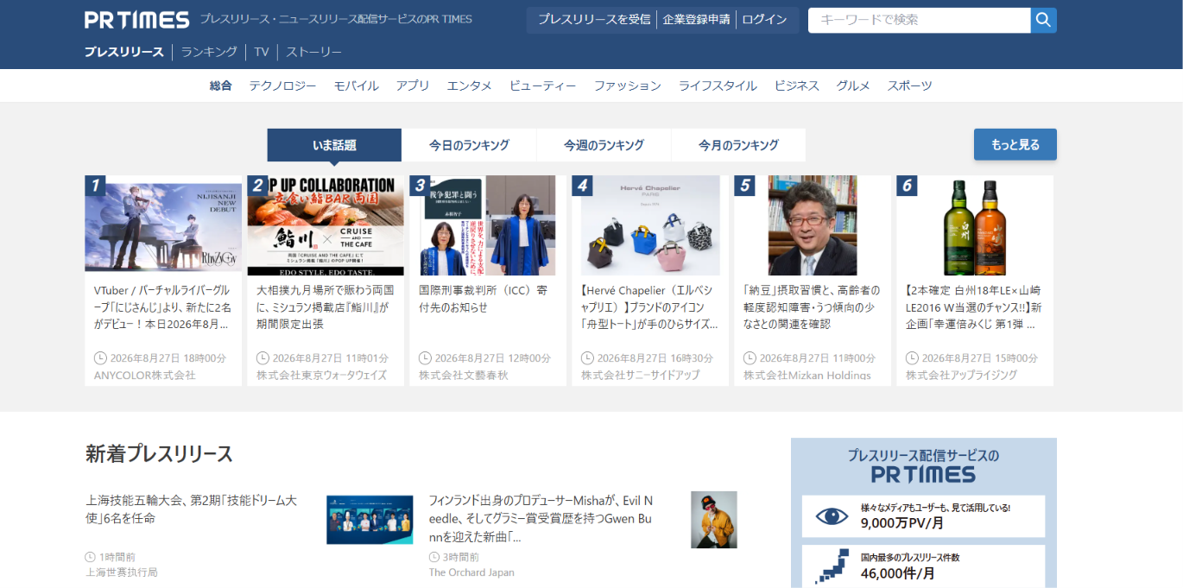Click company name ANYCOLOR株式会社

click(145, 375)
